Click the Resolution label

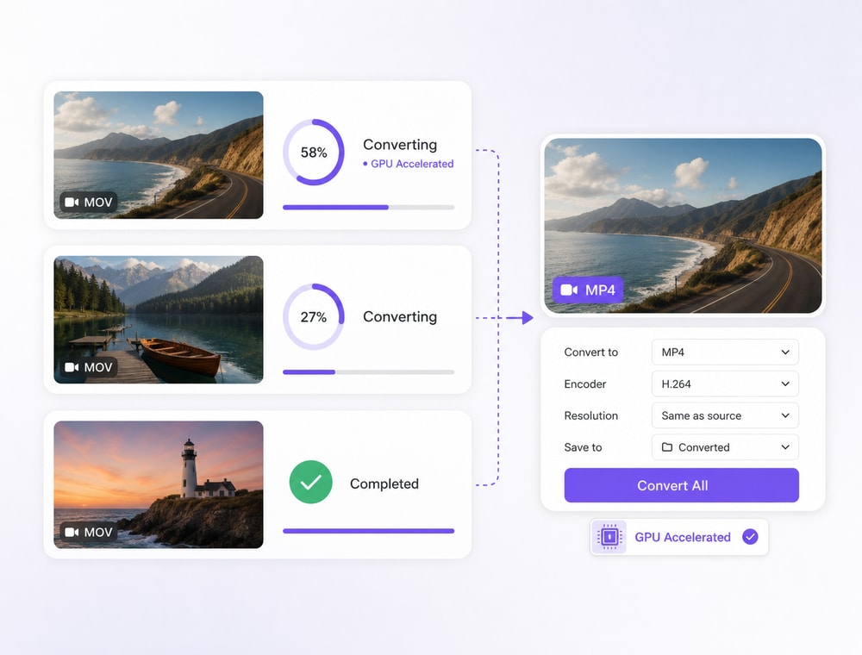tap(591, 416)
